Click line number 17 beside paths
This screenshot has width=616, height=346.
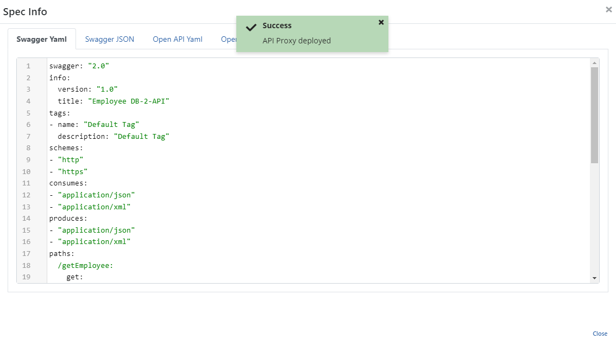(x=27, y=253)
